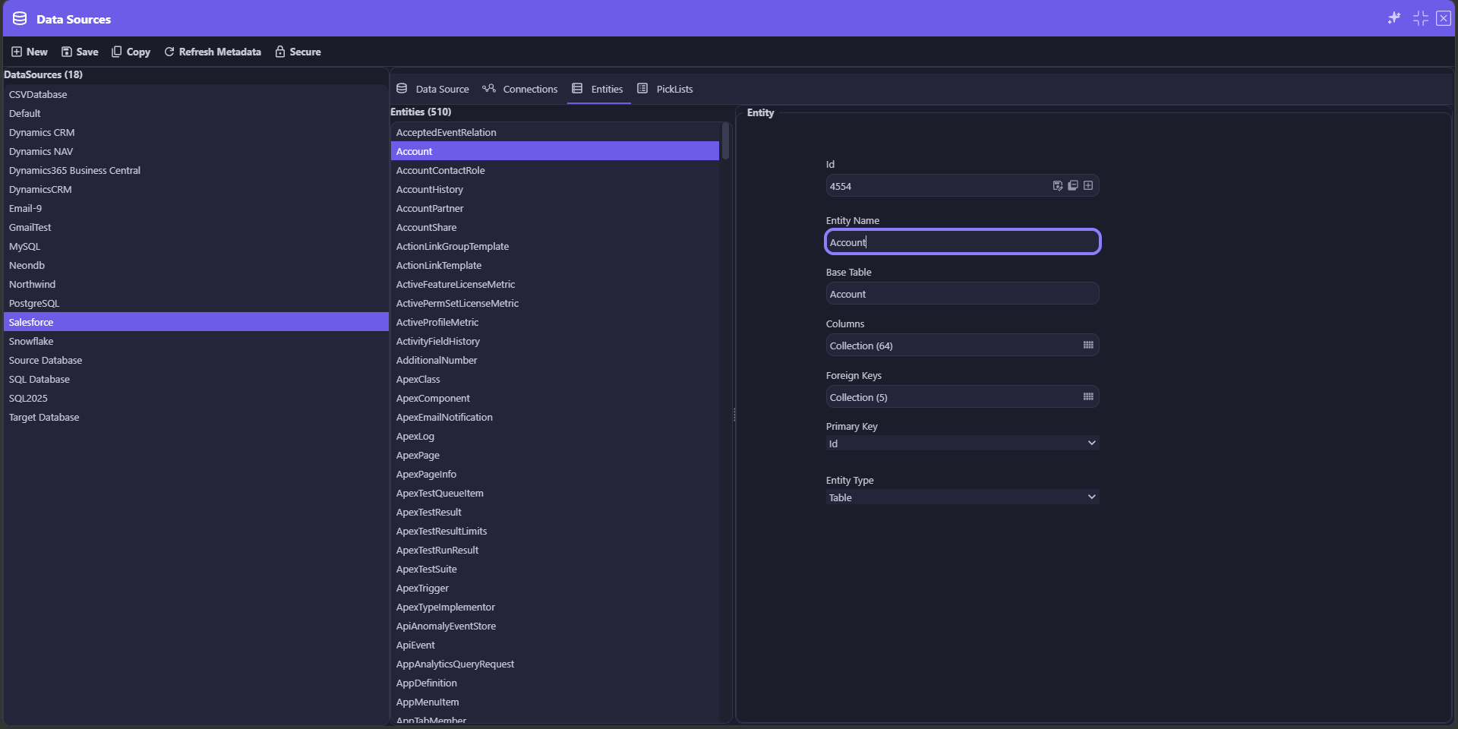Screen dimensions: 1458x729
Task: Select the AcceptedEventRelation entity
Action: coord(555,132)
